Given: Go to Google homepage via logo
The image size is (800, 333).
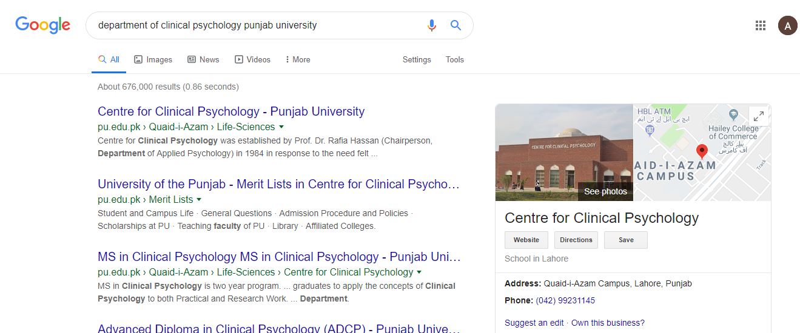Looking at the screenshot, I should (x=42, y=25).
